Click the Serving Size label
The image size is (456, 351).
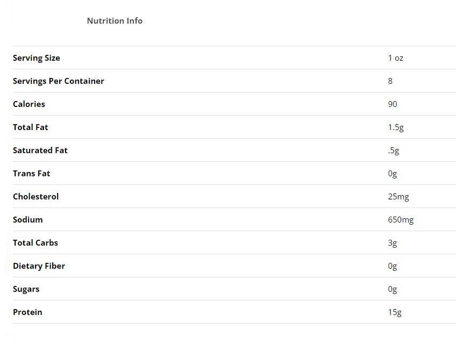pos(37,58)
